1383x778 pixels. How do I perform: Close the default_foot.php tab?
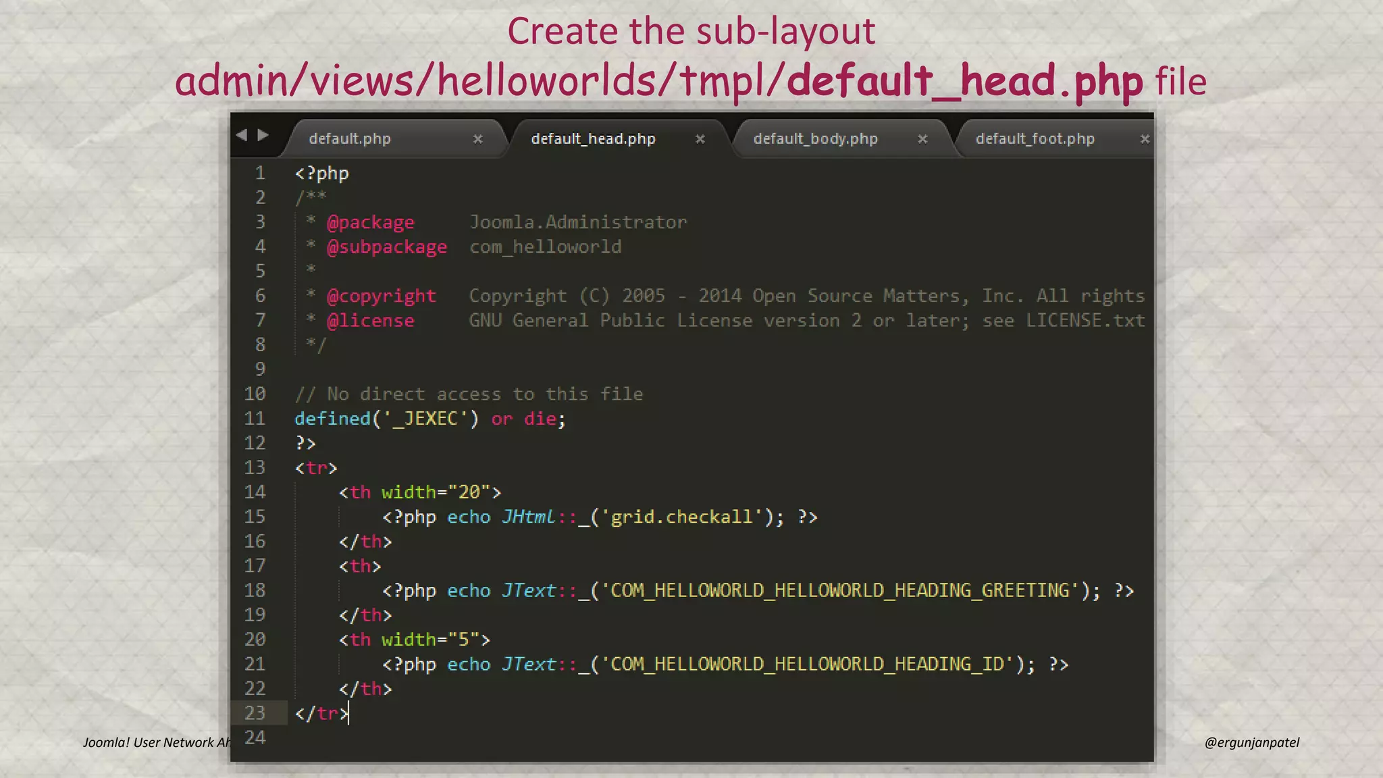[1145, 139]
